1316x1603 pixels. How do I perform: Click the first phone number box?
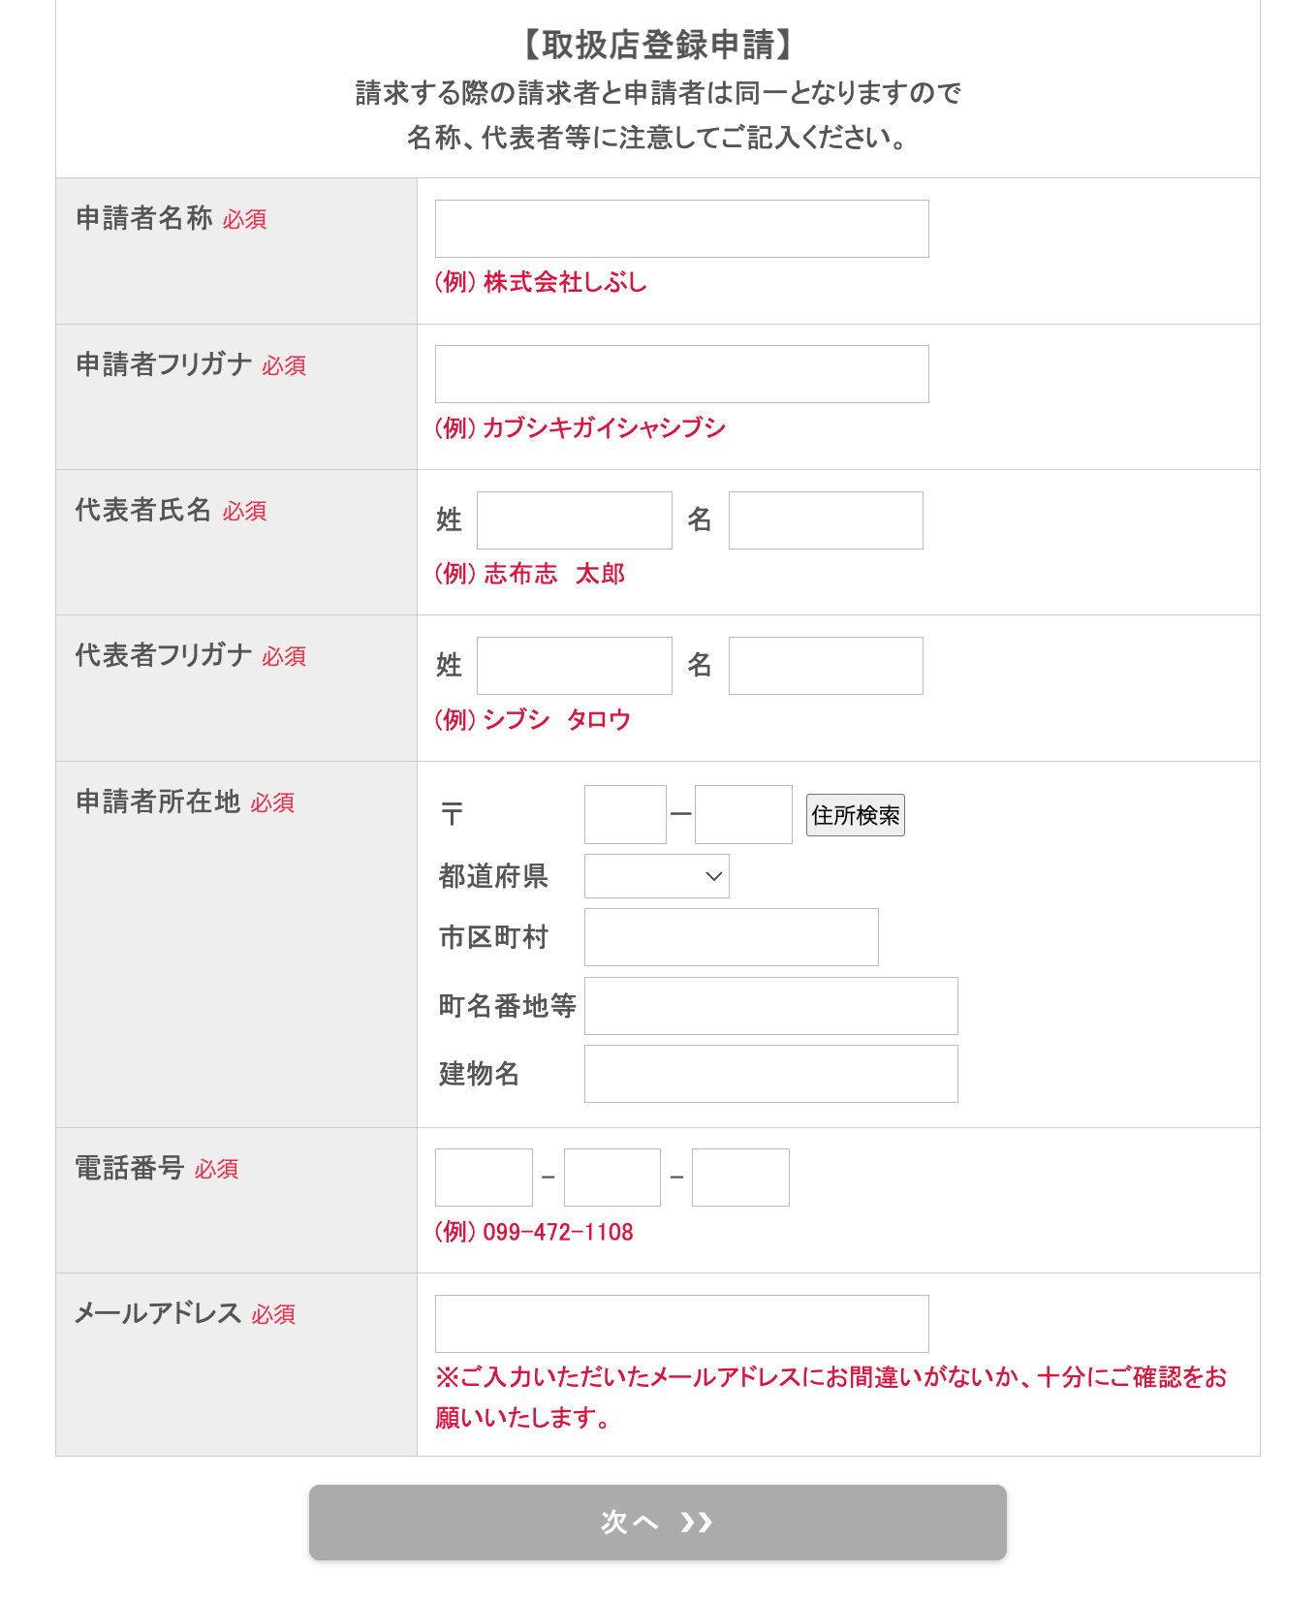tap(484, 1178)
